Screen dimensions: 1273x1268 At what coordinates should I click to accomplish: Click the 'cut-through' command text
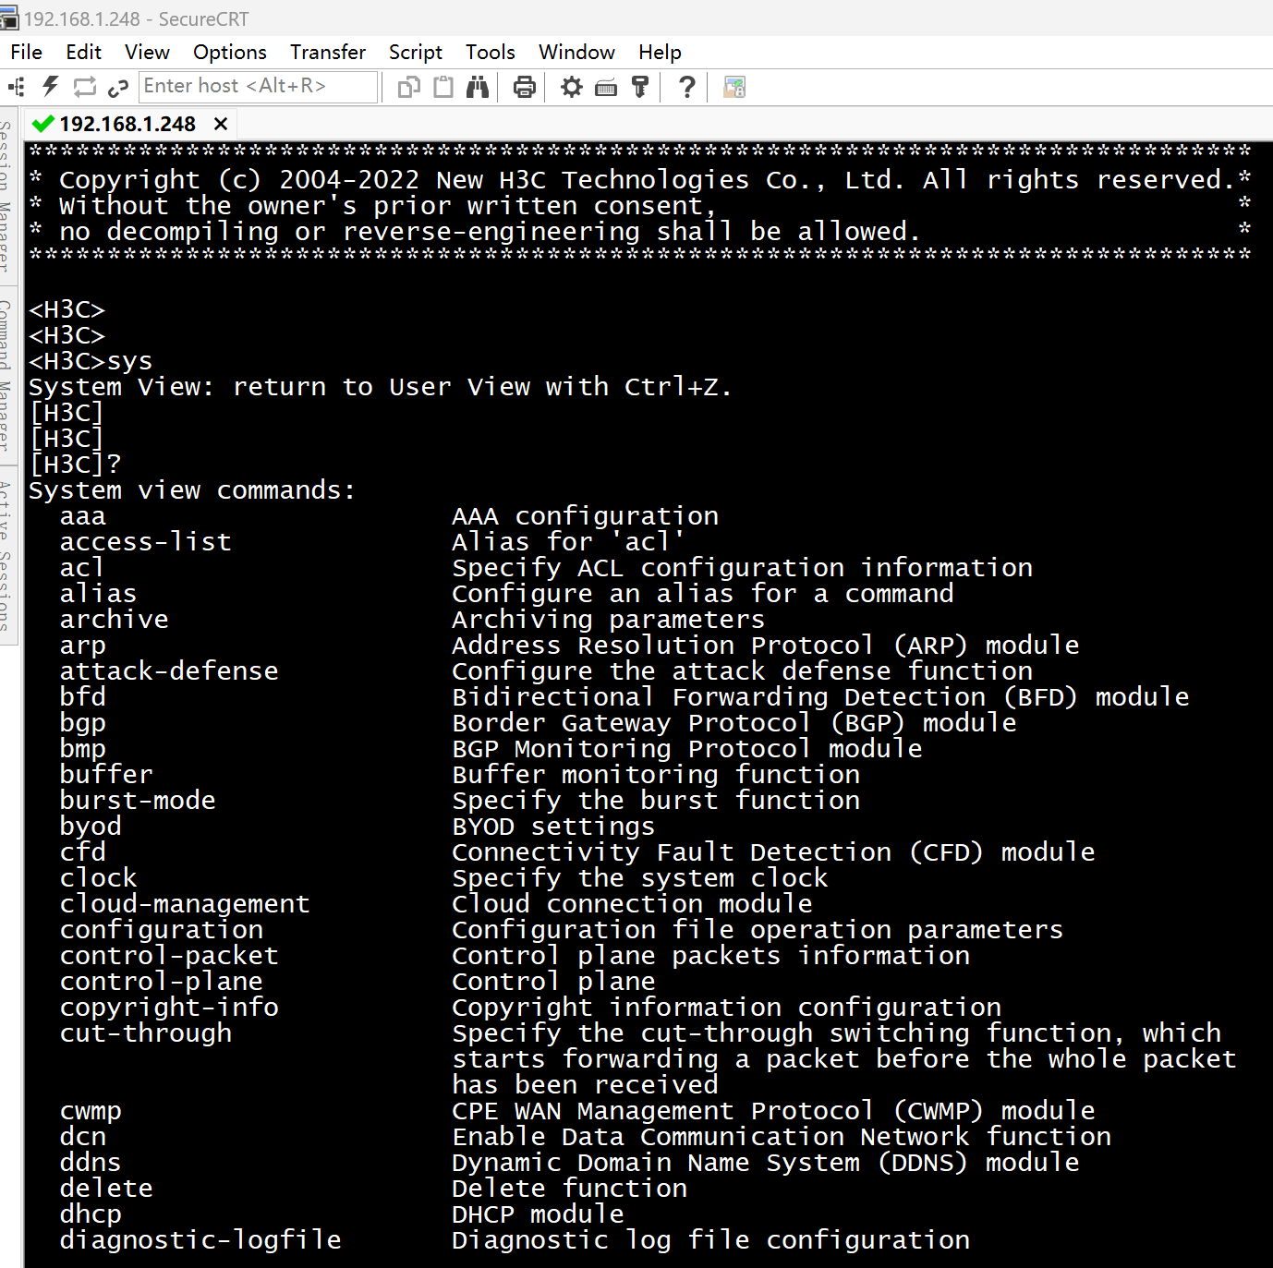pos(146,1033)
